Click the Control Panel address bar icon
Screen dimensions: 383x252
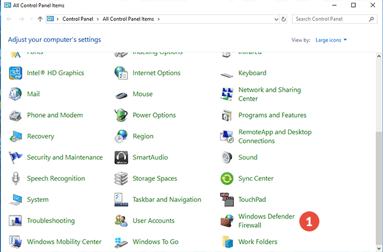pyautogui.click(x=50, y=19)
